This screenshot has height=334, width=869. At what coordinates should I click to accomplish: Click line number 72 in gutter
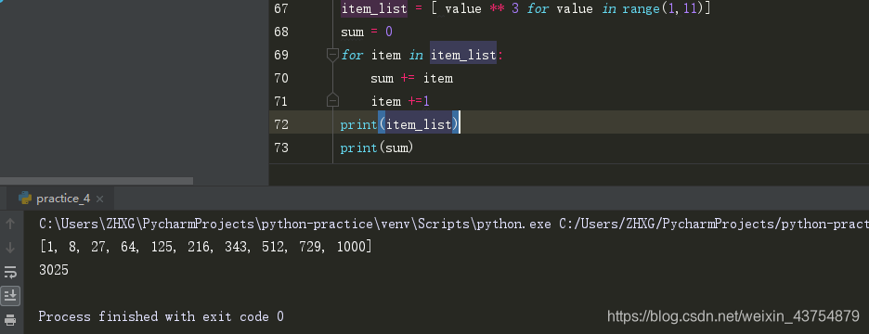click(281, 124)
